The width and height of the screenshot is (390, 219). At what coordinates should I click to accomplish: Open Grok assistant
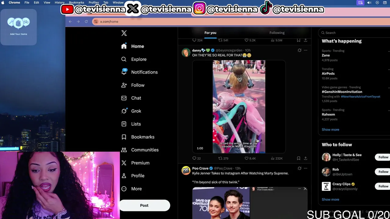[x=131, y=111]
